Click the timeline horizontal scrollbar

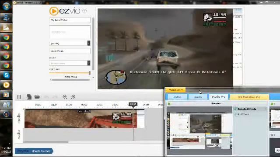(45, 142)
